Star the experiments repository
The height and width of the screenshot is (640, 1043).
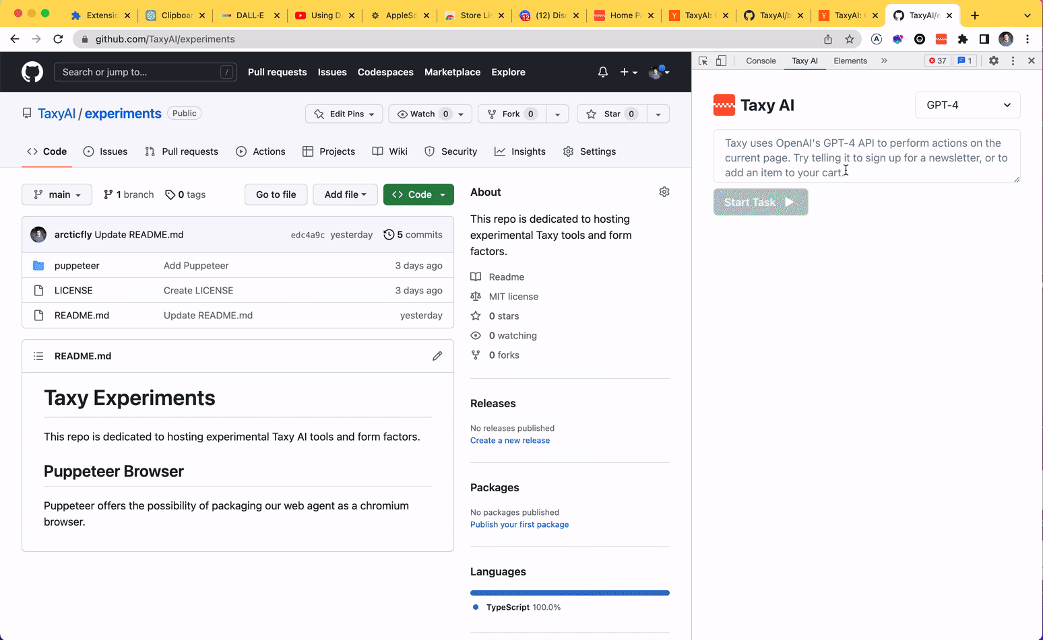point(604,114)
